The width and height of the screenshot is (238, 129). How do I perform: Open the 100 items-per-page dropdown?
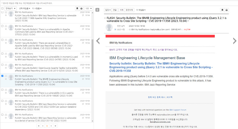89,9
